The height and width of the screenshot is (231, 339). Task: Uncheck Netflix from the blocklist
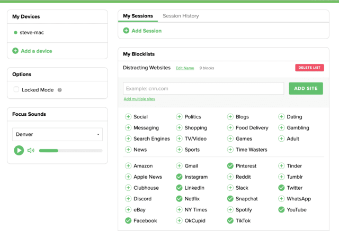(179, 199)
